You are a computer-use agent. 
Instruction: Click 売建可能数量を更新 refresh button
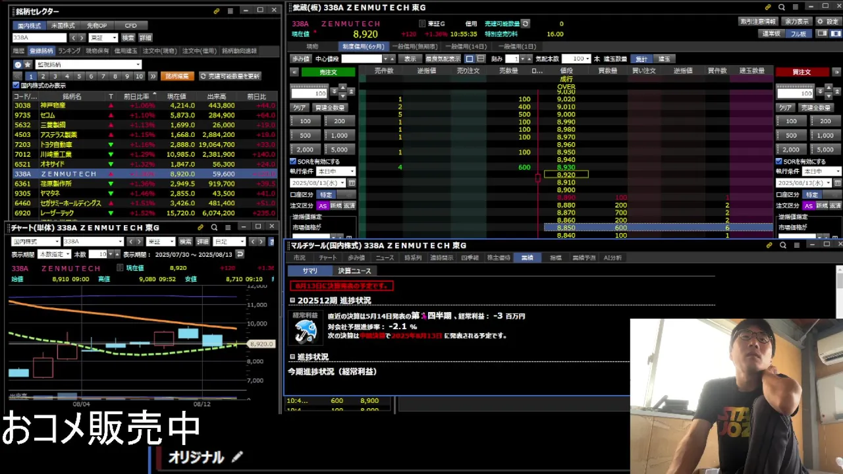(231, 76)
